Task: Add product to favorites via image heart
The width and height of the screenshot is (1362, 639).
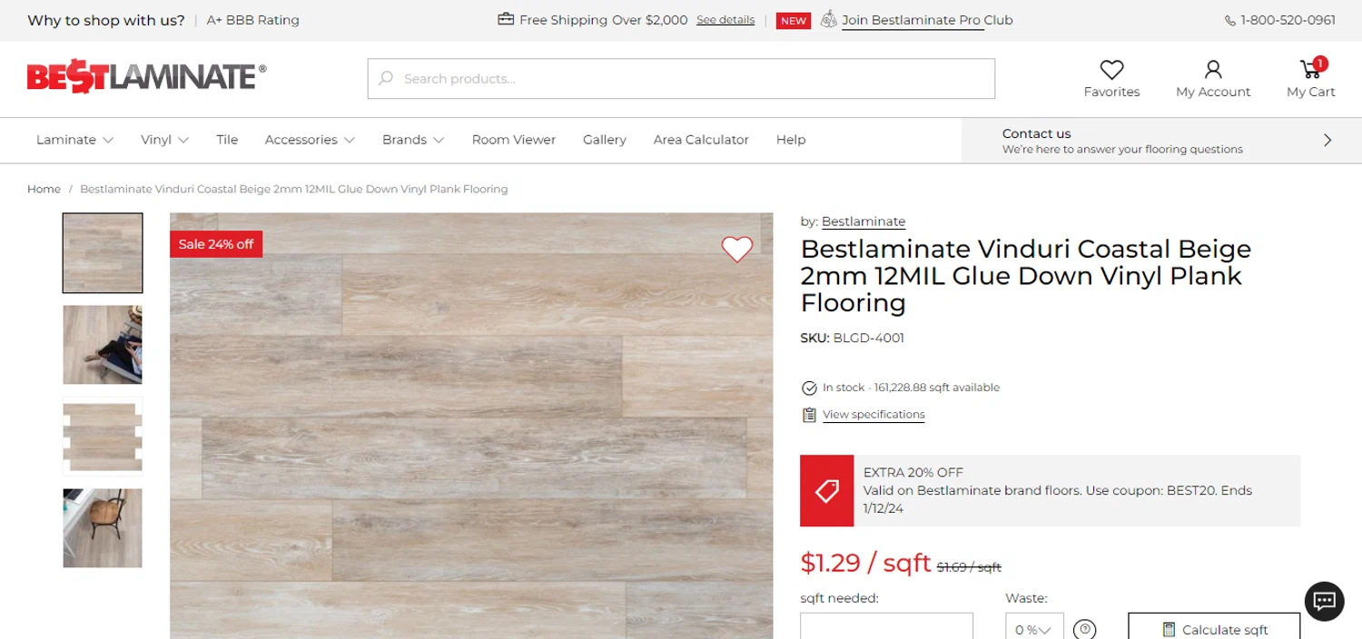Action: (737, 249)
